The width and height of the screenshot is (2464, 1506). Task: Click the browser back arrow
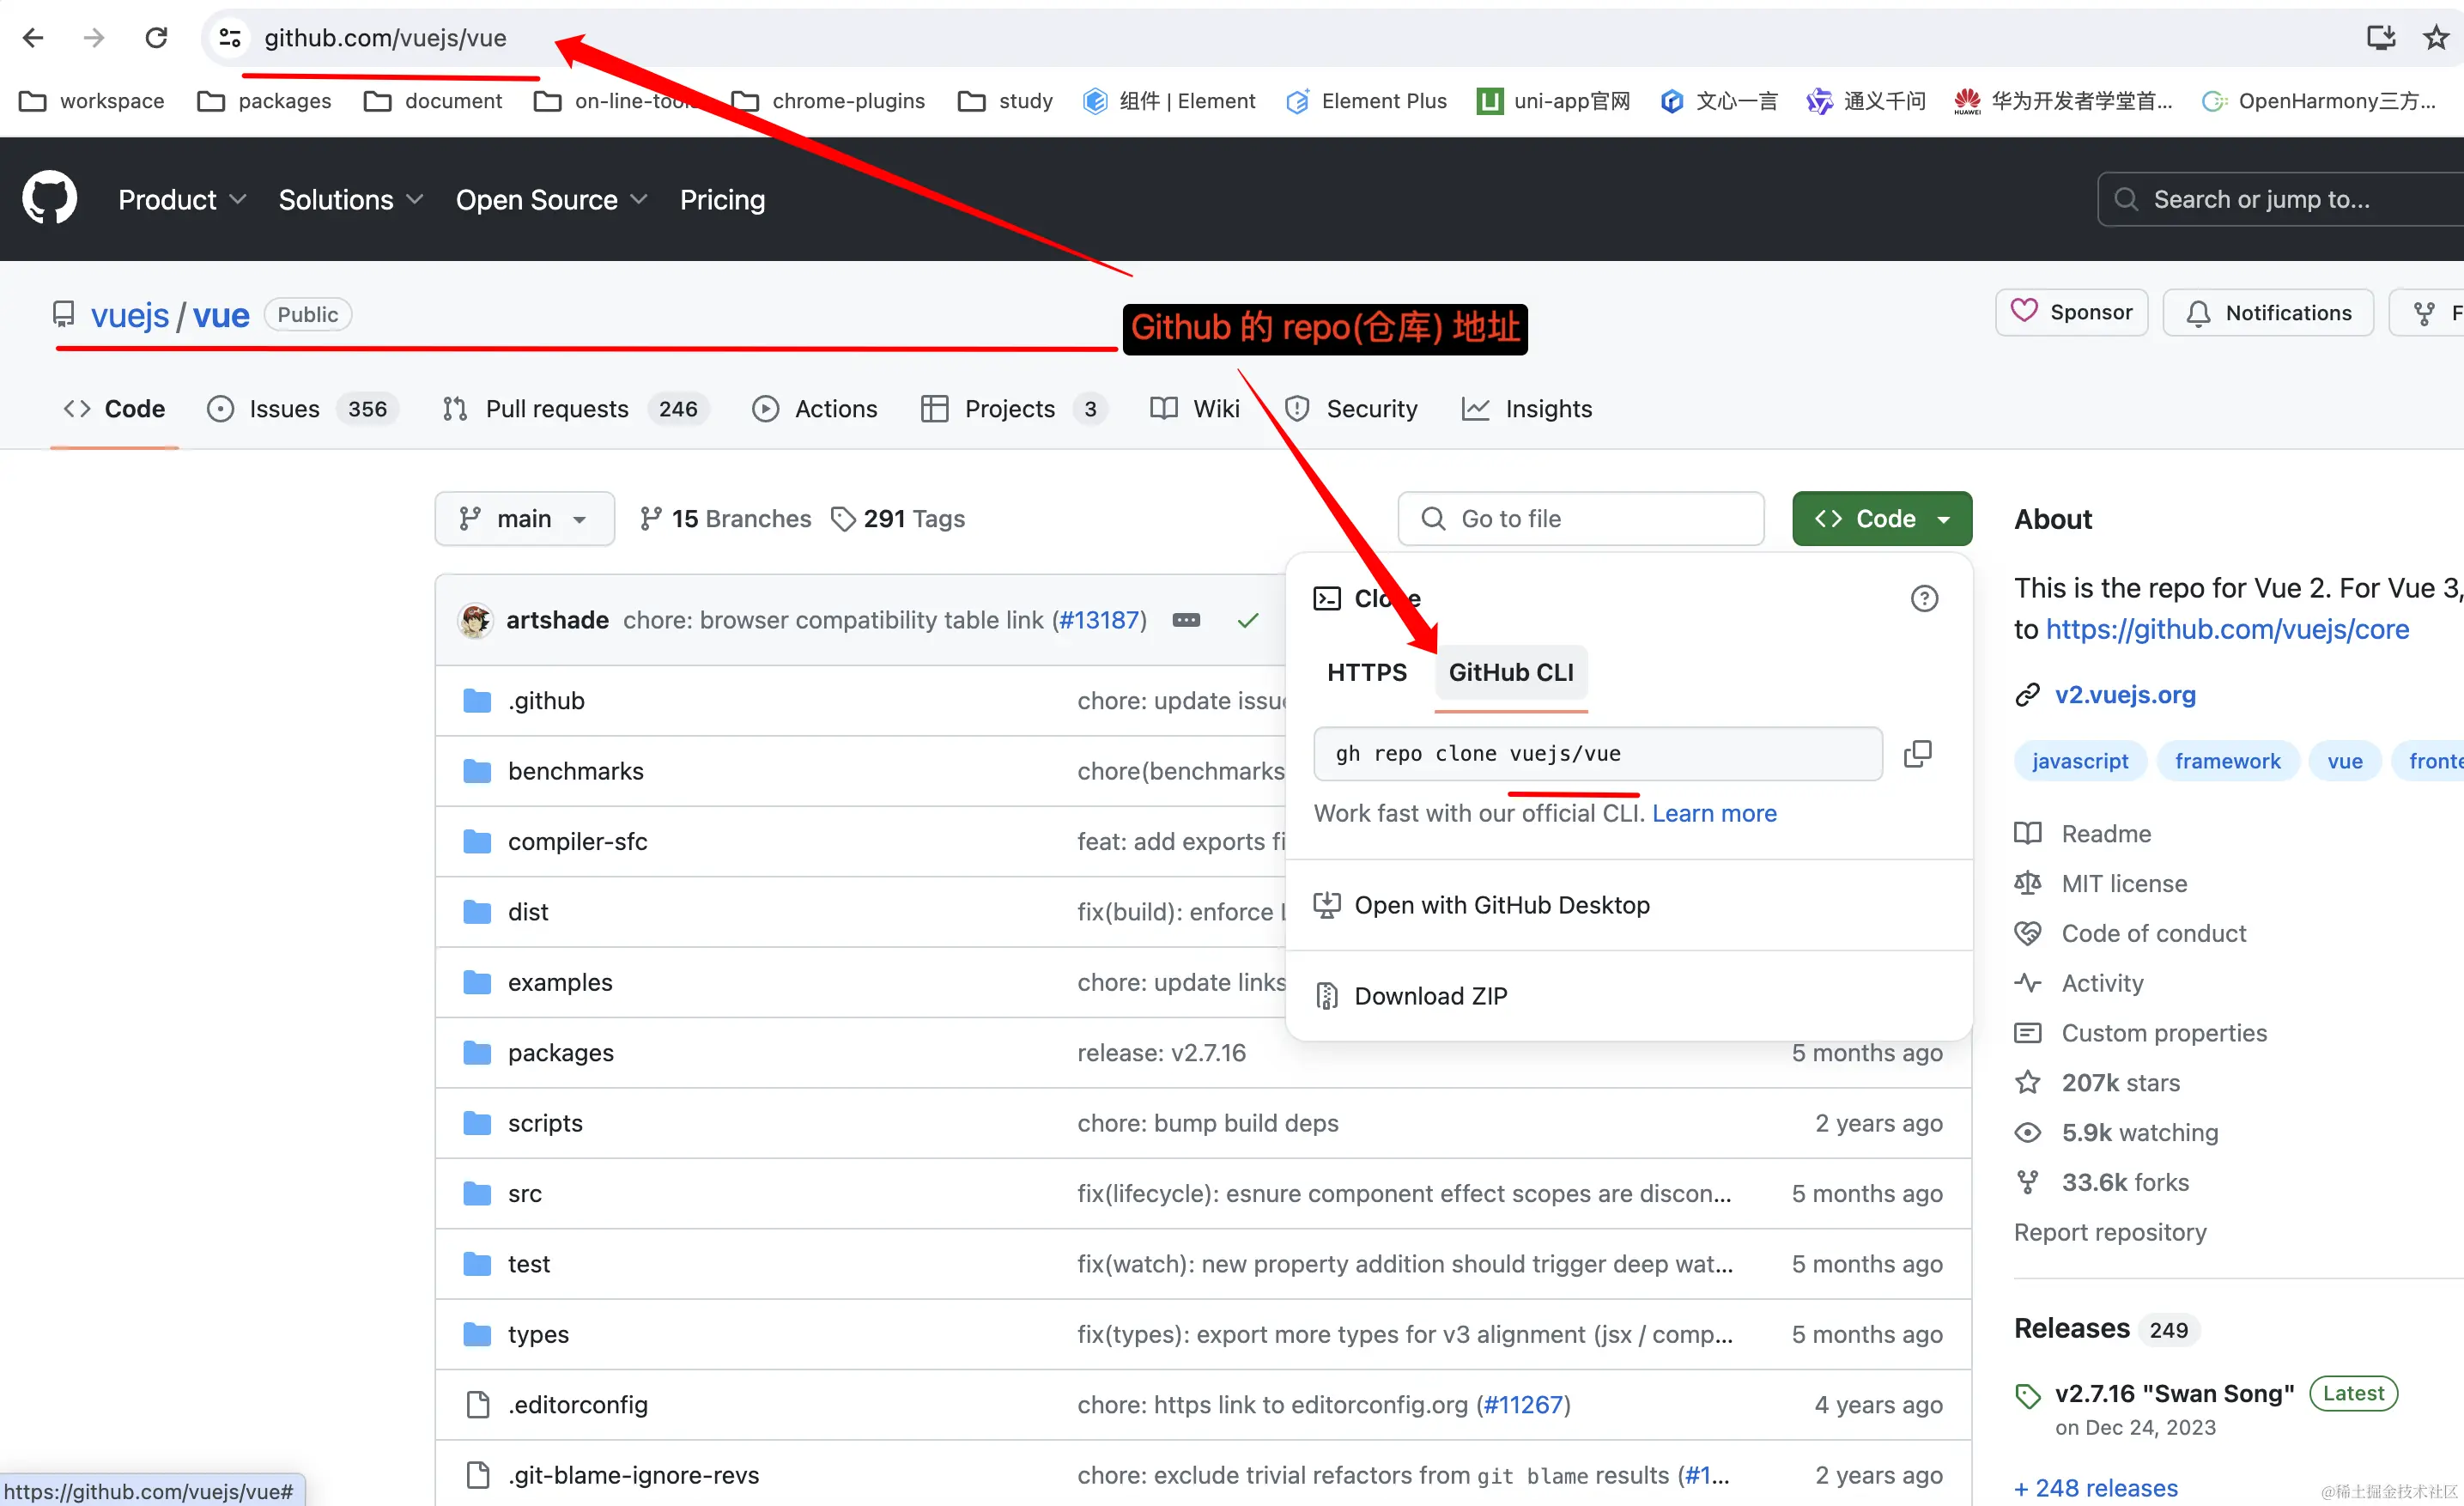click(33, 38)
